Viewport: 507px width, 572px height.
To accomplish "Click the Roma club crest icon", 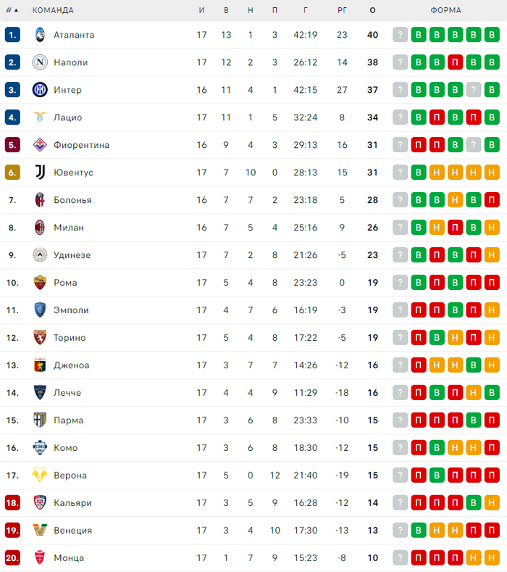I will click(39, 283).
